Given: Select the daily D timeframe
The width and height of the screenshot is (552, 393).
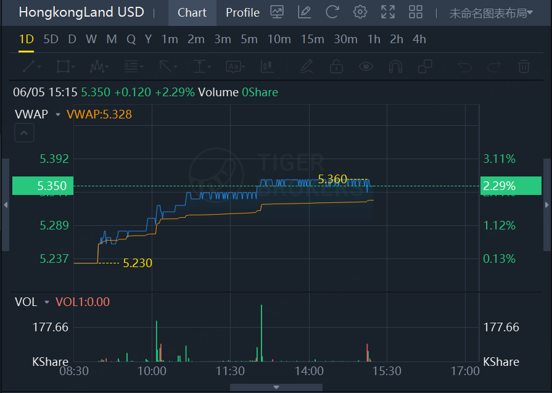Looking at the screenshot, I should click(72, 39).
